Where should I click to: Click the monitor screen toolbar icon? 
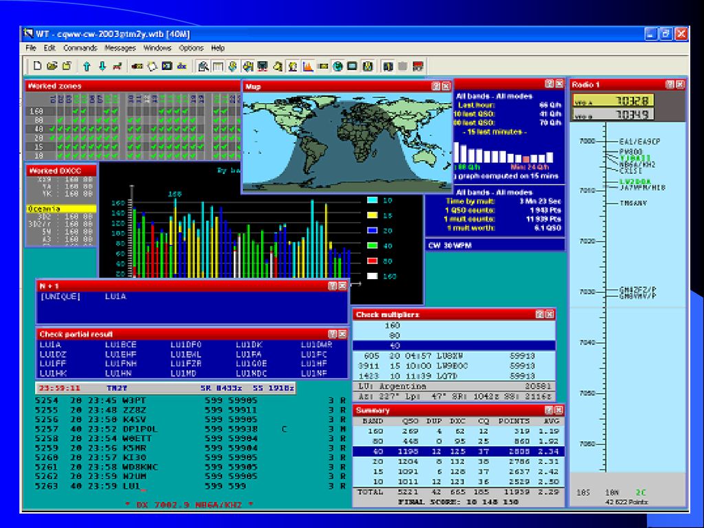[353, 67]
